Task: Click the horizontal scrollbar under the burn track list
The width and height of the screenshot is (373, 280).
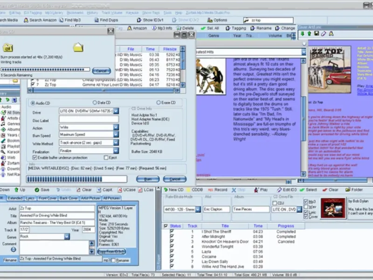Action: coord(104,91)
